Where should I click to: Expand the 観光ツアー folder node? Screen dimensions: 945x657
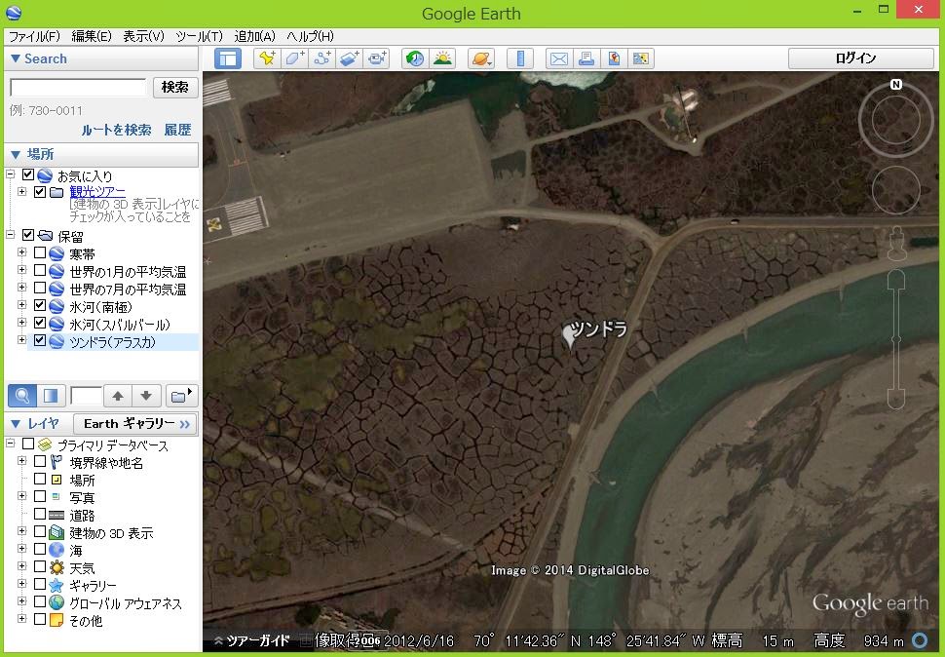[22, 192]
